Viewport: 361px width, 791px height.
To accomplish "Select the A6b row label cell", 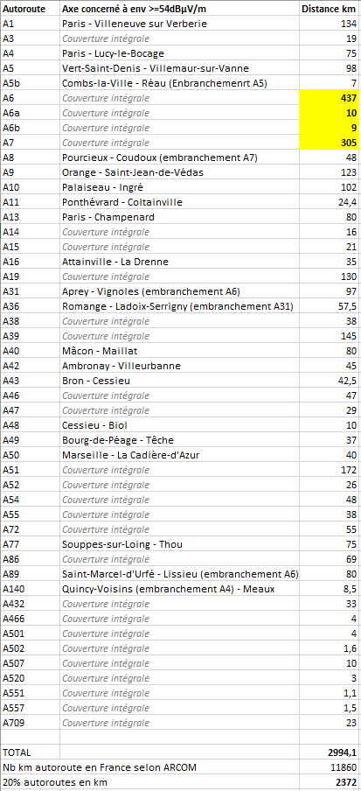I will coord(31,127).
